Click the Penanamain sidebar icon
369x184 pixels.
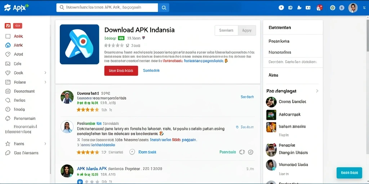coord(8,119)
